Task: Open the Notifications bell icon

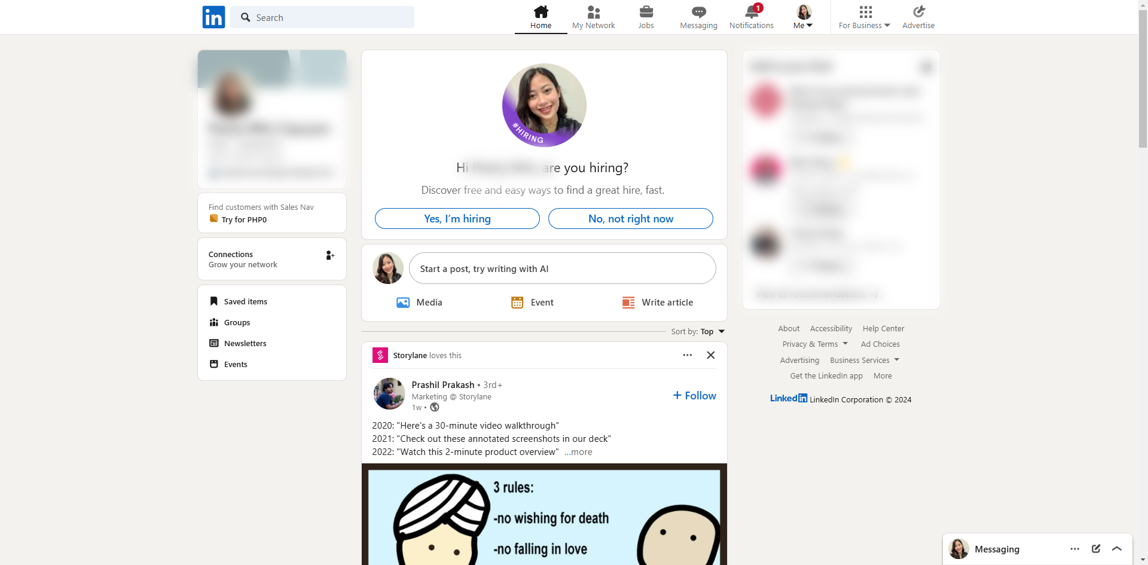Action: pos(752,12)
